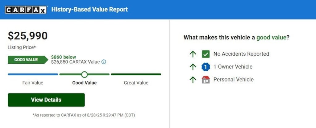The width and height of the screenshot is (316, 128).
Task: Click the CARFAX logo
Action: pyautogui.click(x=26, y=10)
